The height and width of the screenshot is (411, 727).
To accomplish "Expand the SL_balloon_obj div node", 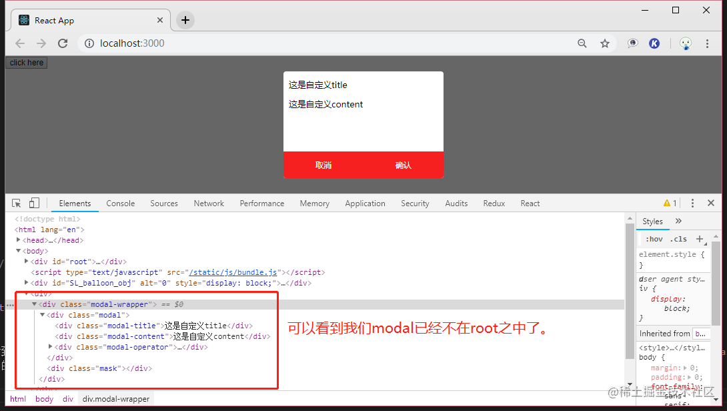I will pyautogui.click(x=27, y=282).
